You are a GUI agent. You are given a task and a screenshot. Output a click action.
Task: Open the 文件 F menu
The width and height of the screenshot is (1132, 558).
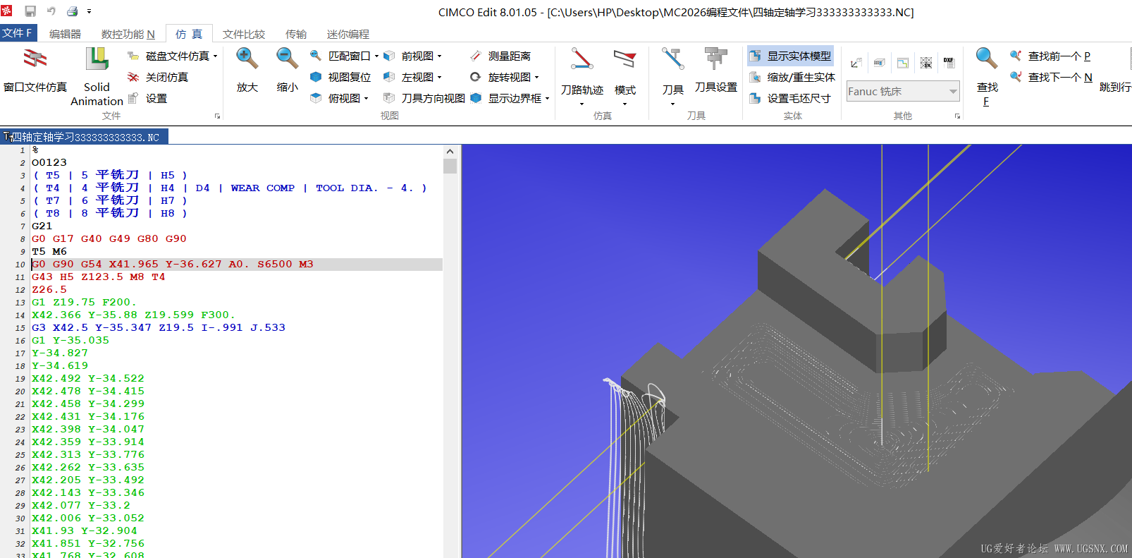17,33
